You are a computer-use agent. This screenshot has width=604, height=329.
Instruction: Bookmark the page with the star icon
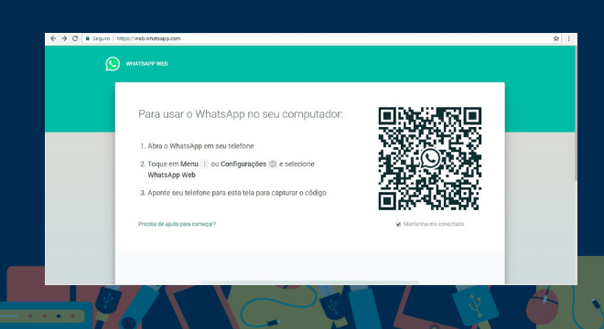(x=556, y=38)
